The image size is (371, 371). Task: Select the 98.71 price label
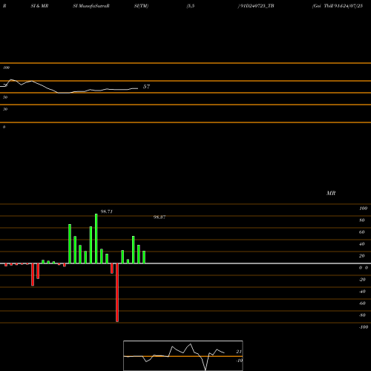pyautogui.click(x=107, y=211)
